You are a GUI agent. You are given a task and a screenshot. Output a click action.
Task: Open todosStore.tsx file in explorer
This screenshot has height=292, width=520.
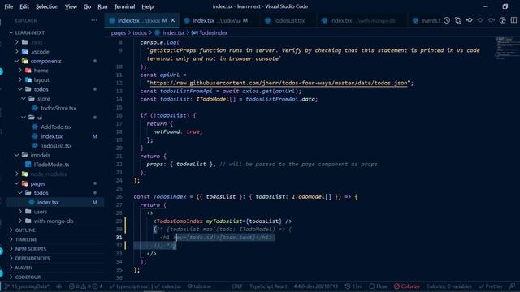click(58, 108)
